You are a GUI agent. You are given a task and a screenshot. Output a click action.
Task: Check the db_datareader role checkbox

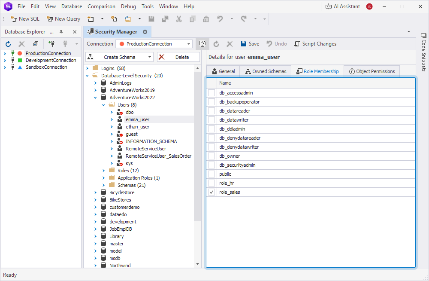(211, 110)
